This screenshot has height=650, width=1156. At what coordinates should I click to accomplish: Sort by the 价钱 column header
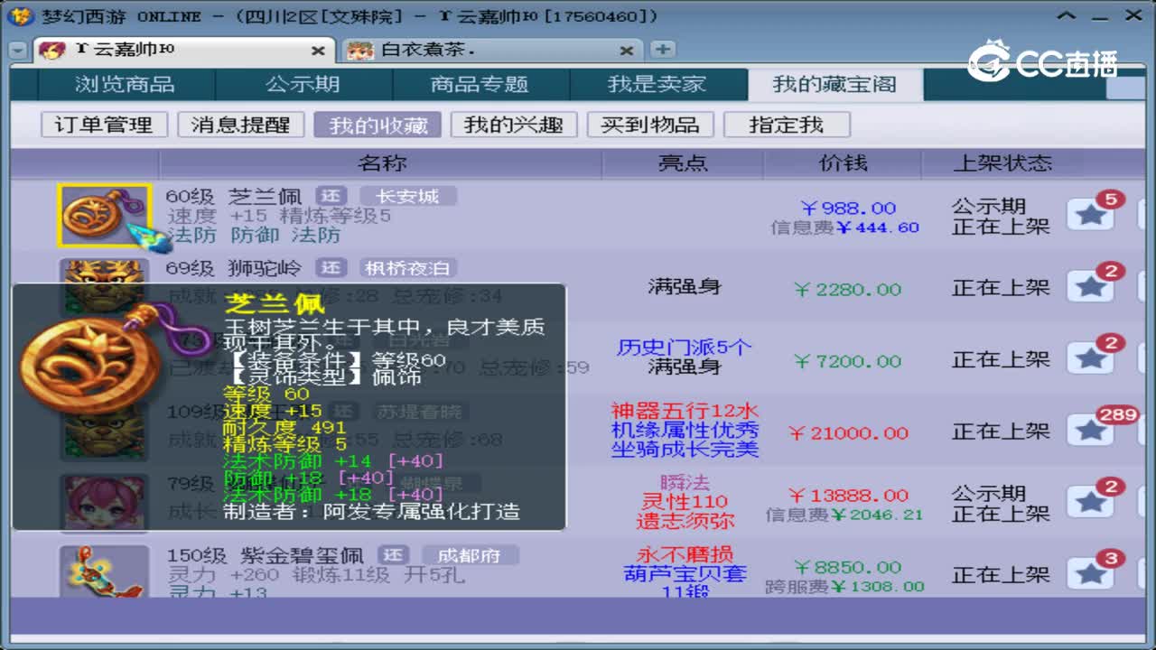click(843, 163)
